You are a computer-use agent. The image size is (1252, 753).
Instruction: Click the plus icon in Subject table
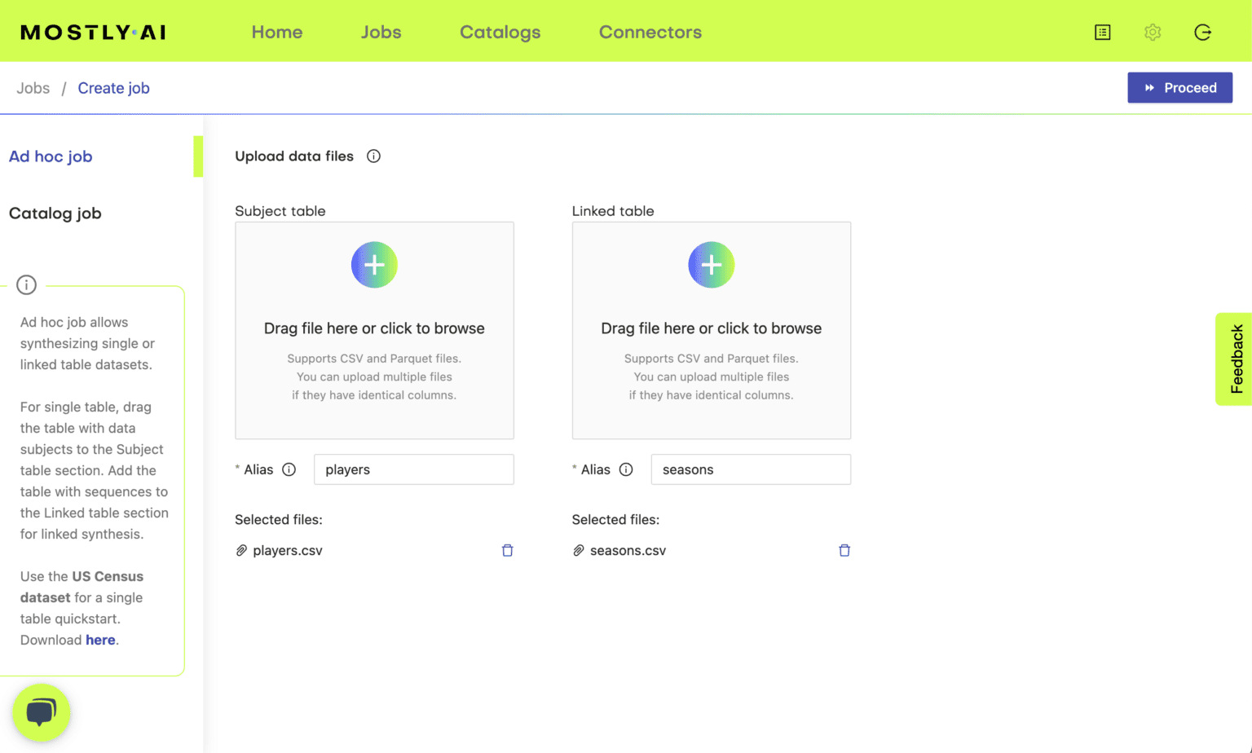tap(374, 265)
